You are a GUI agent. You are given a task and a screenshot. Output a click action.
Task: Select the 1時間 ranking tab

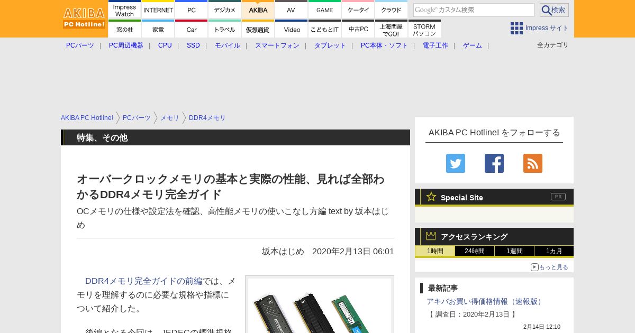coord(435,251)
